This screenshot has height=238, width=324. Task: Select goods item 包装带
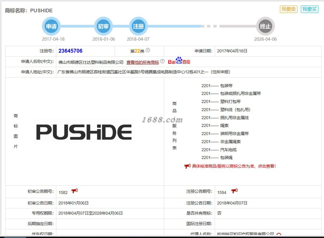pos(226,86)
